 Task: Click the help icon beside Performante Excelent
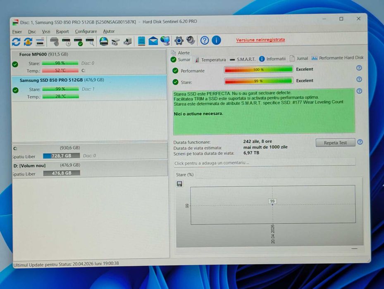(359, 68)
